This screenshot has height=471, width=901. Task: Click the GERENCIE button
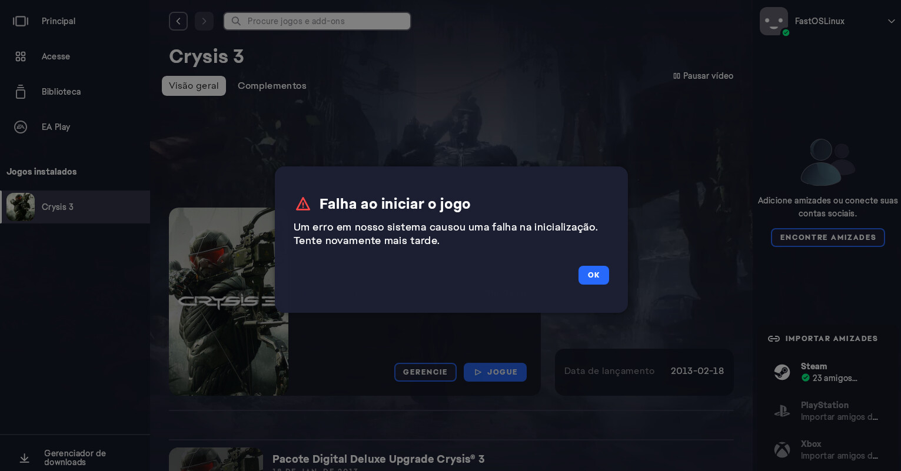click(425, 372)
